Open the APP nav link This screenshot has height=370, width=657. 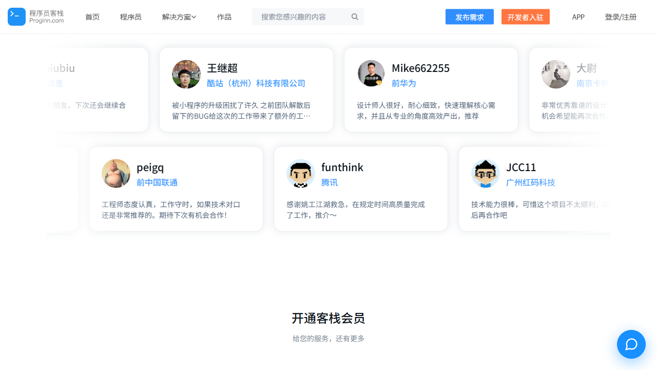click(x=578, y=17)
